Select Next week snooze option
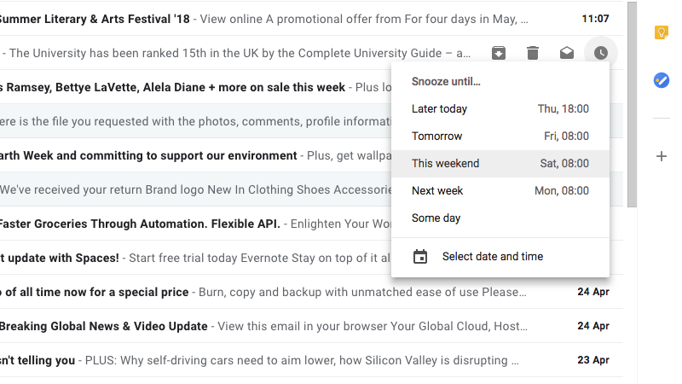The image size is (682, 384). (x=500, y=191)
